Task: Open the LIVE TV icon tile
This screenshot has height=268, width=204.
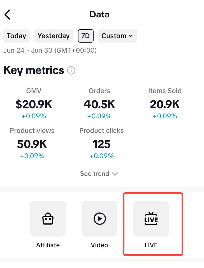Action: click(x=151, y=219)
